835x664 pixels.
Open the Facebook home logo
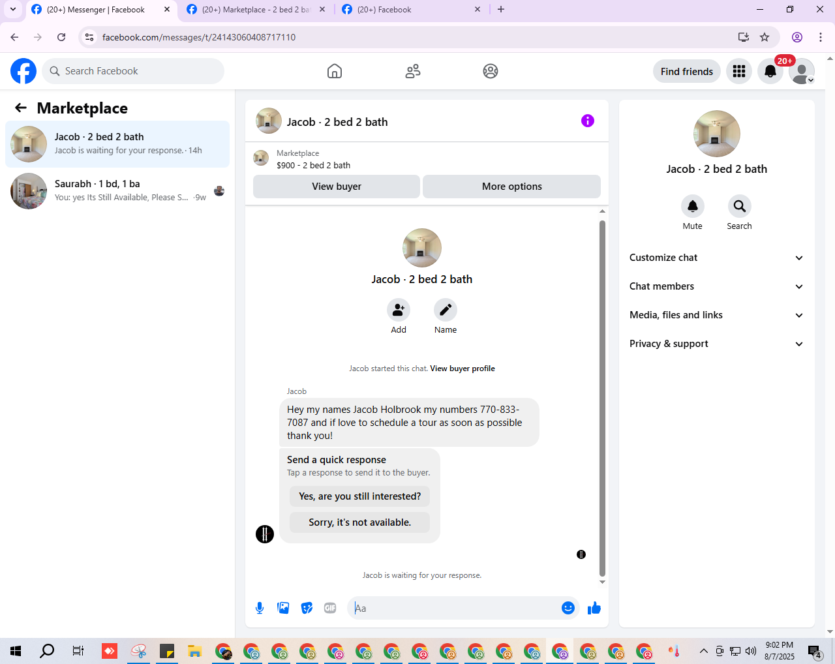point(23,71)
